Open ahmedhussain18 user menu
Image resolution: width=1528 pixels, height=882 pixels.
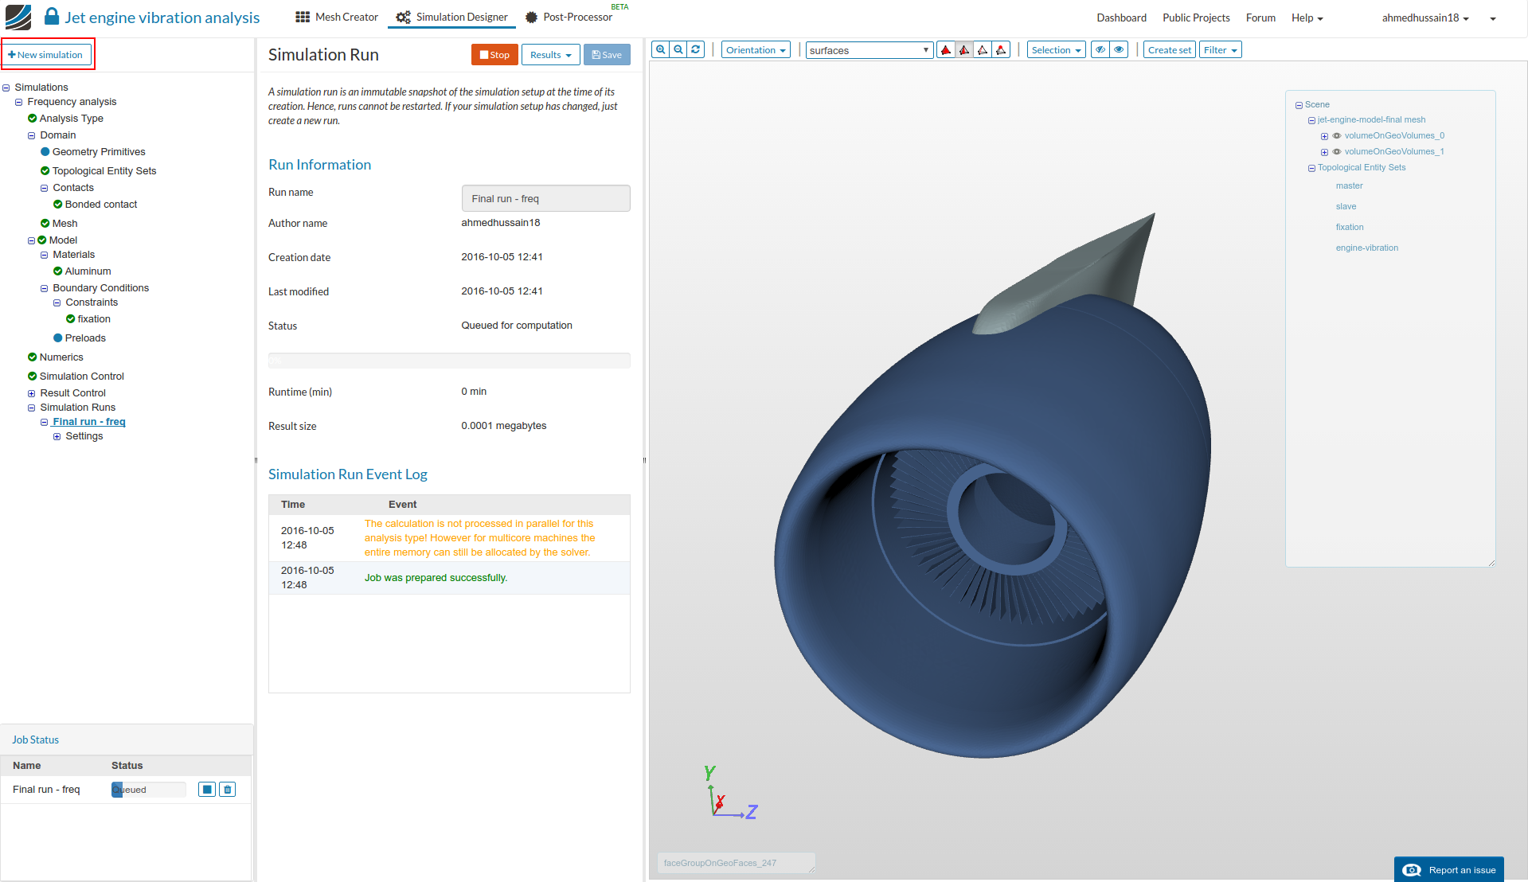coord(1425,18)
